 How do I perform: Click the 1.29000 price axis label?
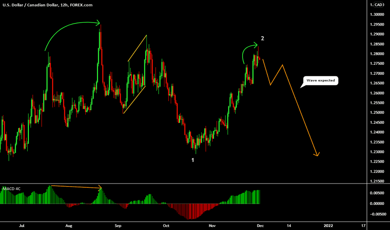(x=377, y=34)
